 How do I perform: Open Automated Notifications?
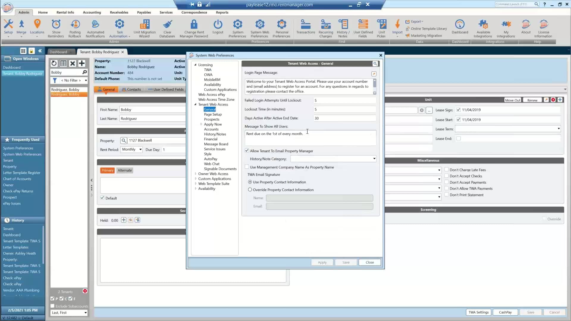(95, 28)
